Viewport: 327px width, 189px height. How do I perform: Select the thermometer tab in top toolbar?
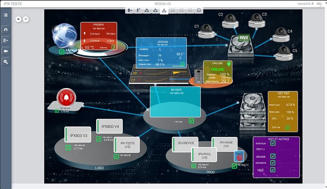tap(138, 10)
